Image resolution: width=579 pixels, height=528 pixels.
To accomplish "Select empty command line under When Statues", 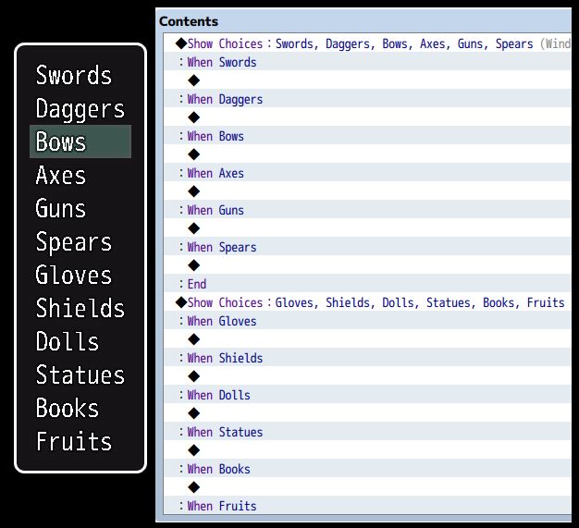I will 367,449.
